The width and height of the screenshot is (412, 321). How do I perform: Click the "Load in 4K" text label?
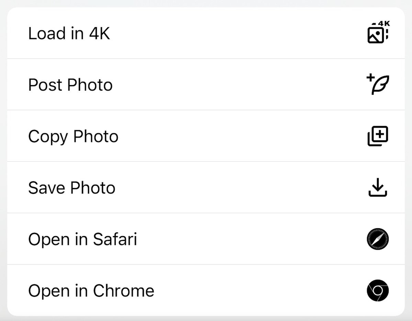pyautogui.click(x=69, y=34)
